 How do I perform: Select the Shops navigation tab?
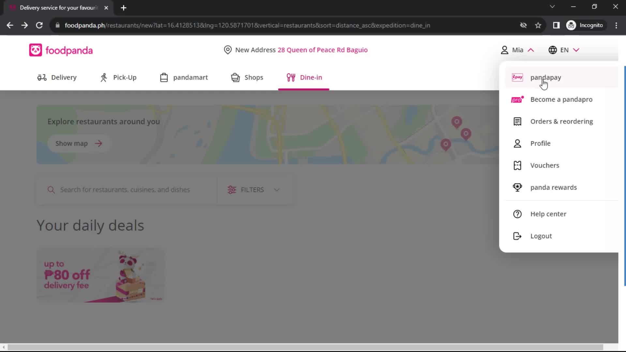[x=248, y=77]
